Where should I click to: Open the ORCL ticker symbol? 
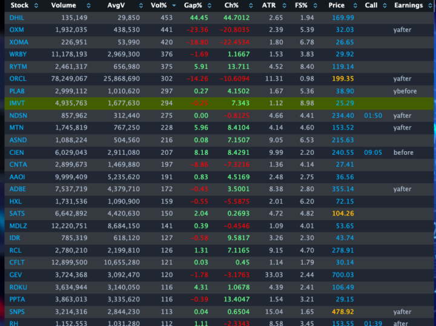[17, 79]
